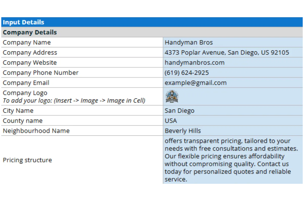Screen dimensions: 304x201
Task: Select the Company Name label cell
Action: (x=82, y=42)
